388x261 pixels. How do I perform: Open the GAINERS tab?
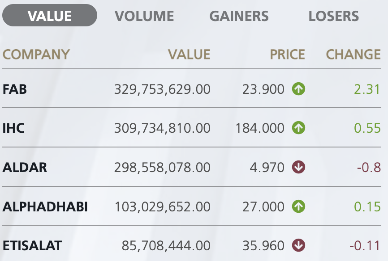point(239,16)
